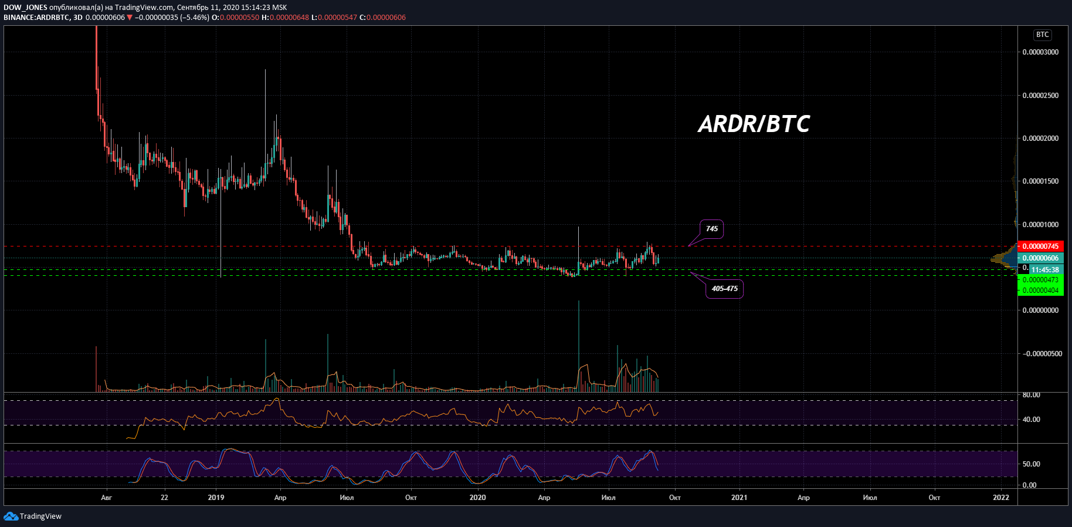Screen dimensions: 1072x527
Task: Click the 0.00001500 price scale value
Action: click(1040, 181)
